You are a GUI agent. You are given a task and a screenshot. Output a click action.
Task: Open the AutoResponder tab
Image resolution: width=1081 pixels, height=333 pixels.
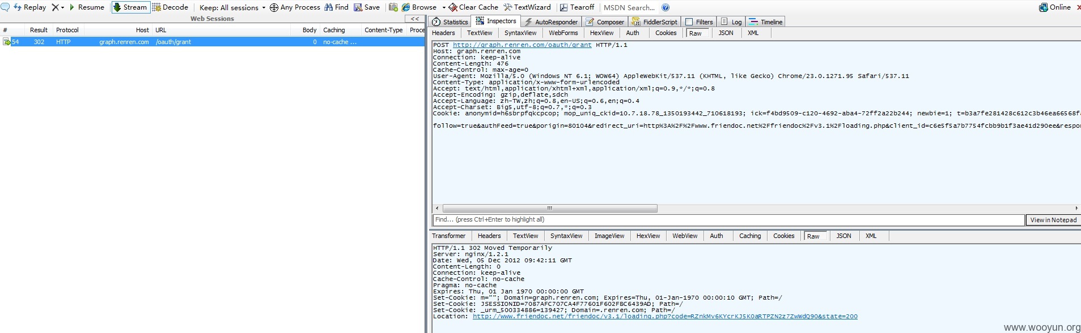[x=550, y=21]
